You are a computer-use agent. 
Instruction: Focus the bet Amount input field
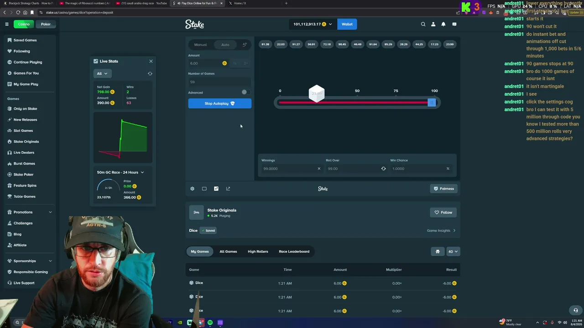coord(208,63)
